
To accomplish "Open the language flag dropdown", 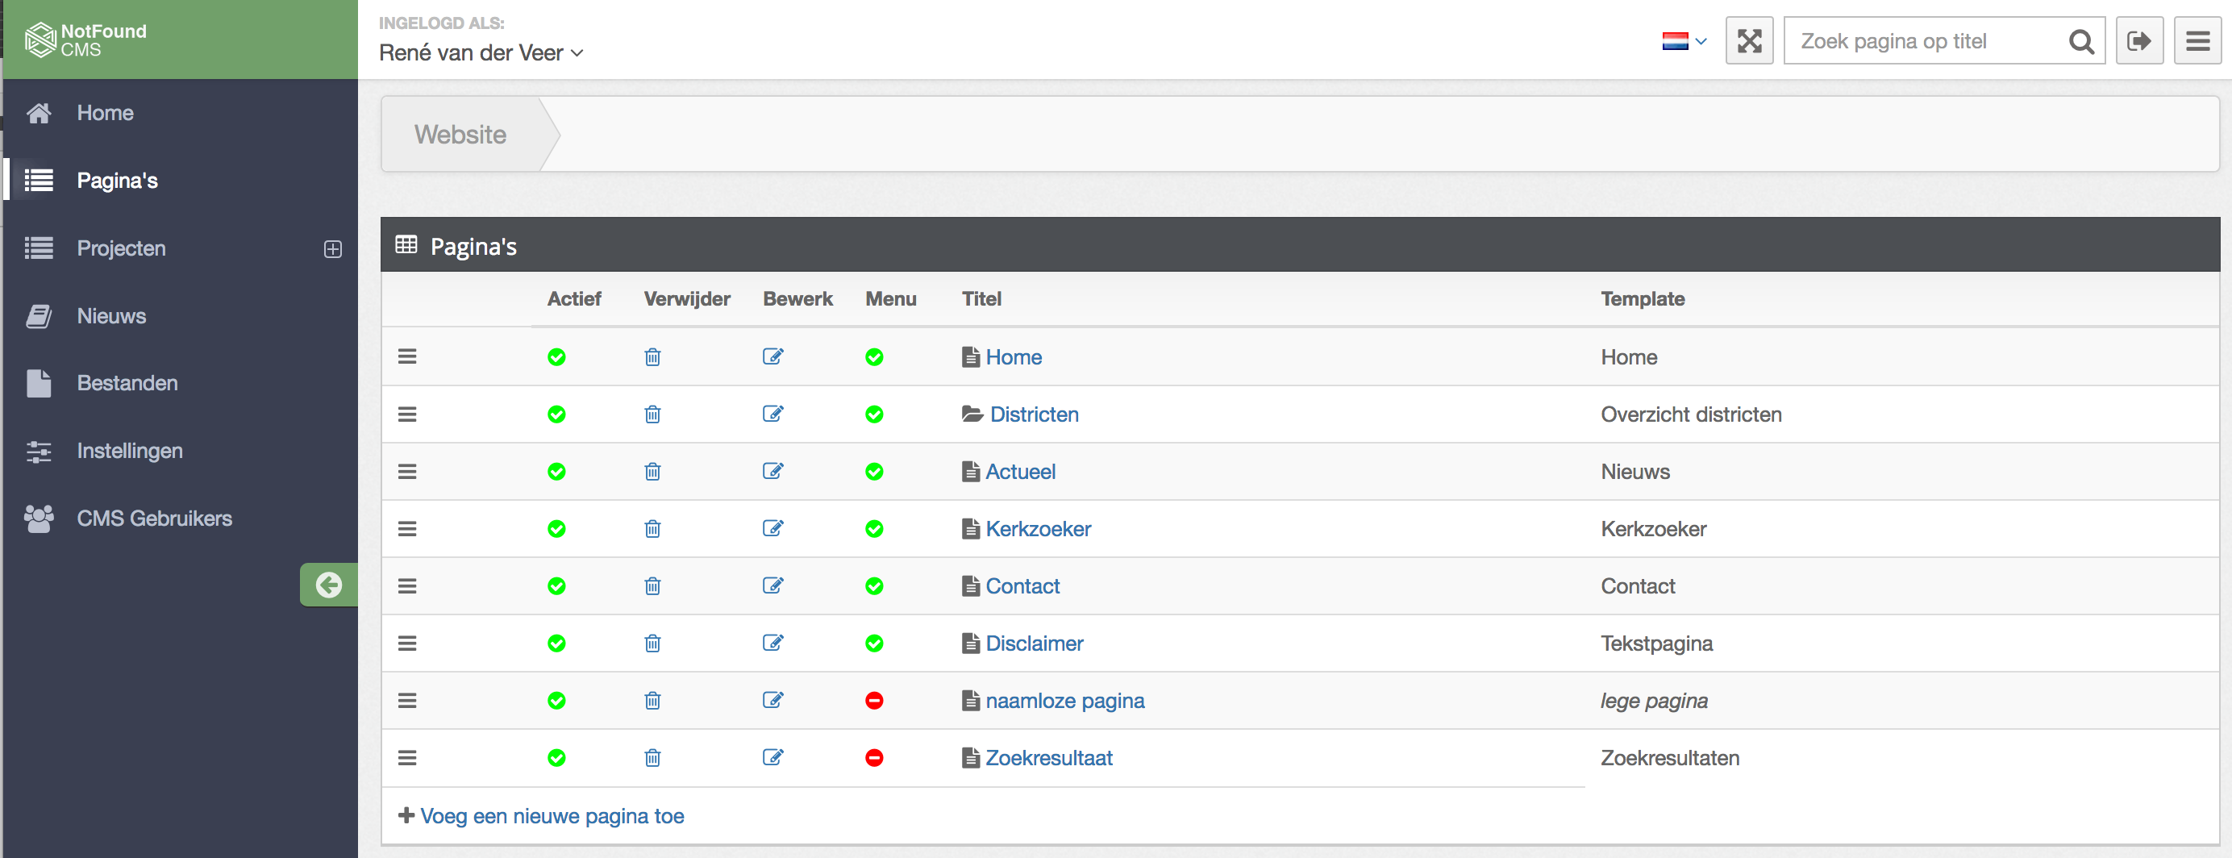I will pyautogui.click(x=1684, y=41).
